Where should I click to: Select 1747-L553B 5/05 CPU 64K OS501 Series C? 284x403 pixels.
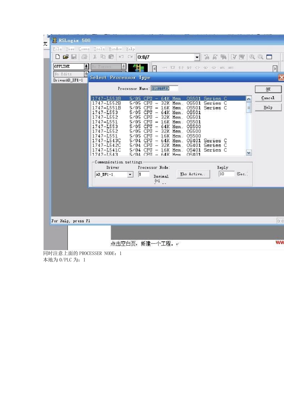(x=168, y=98)
